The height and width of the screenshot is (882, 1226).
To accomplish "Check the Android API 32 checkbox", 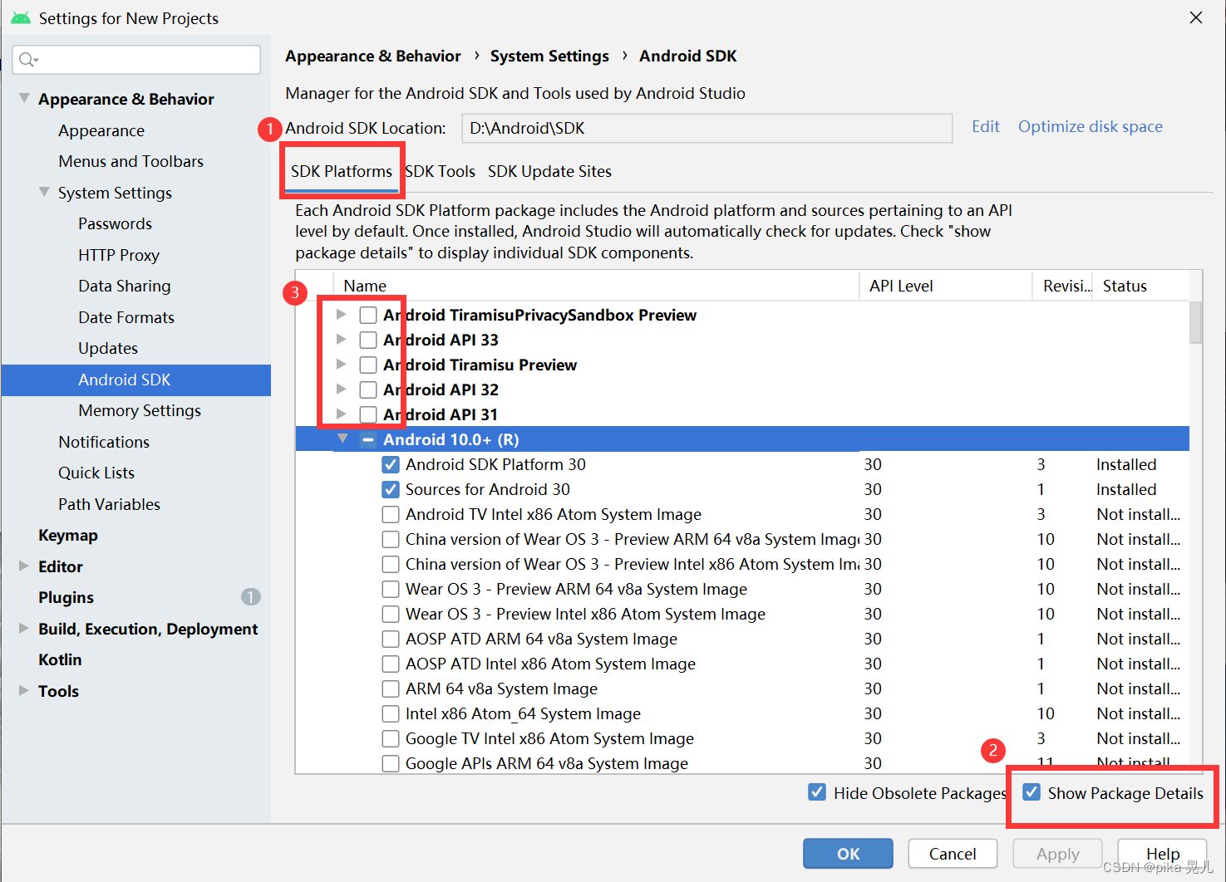I will (368, 390).
